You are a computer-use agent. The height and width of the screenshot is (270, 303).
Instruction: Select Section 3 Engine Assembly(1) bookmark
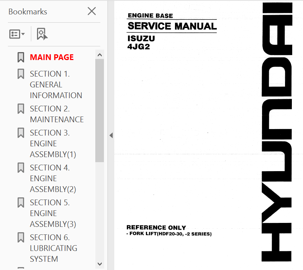(x=53, y=143)
